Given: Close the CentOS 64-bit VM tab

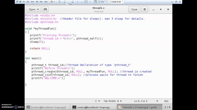Looking at the screenshot, I should (x=123, y=2).
